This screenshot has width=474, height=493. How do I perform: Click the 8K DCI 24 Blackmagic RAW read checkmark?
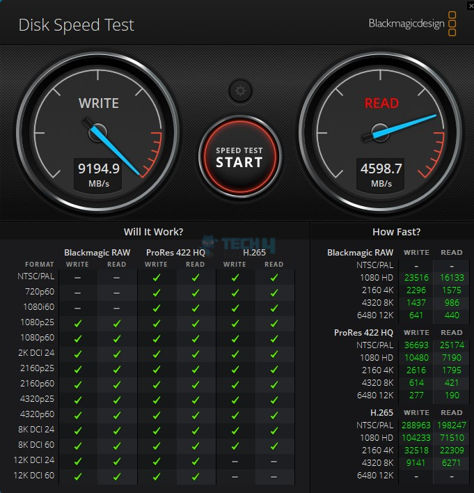(117, 431)
